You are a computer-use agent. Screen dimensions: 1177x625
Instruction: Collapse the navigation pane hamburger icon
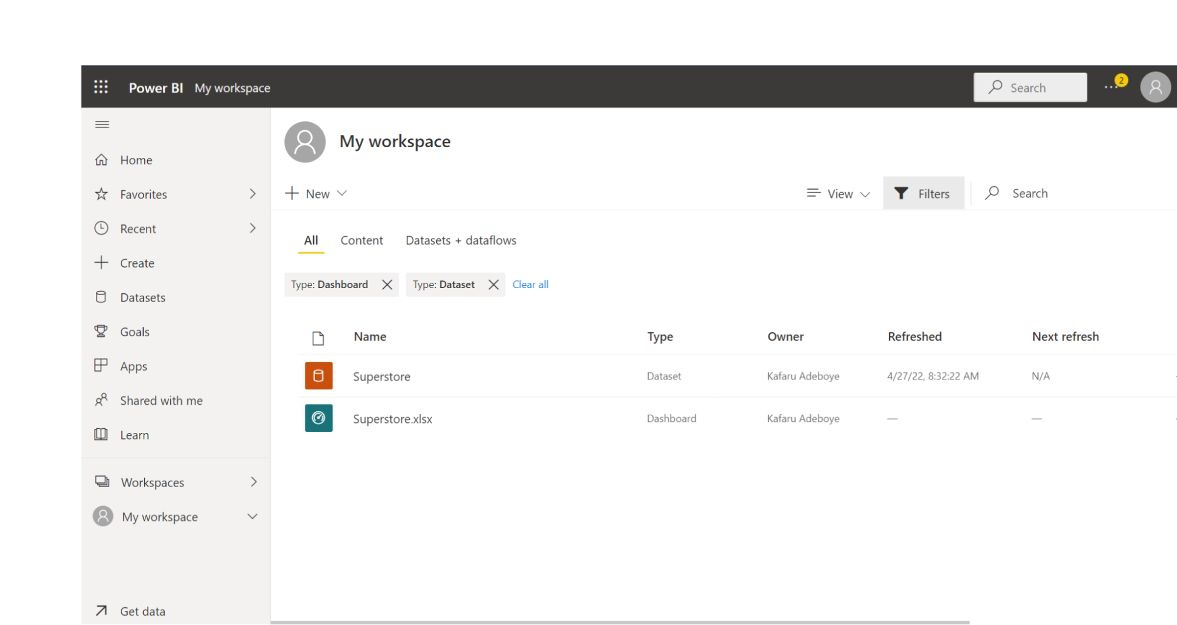coord(102,124)
